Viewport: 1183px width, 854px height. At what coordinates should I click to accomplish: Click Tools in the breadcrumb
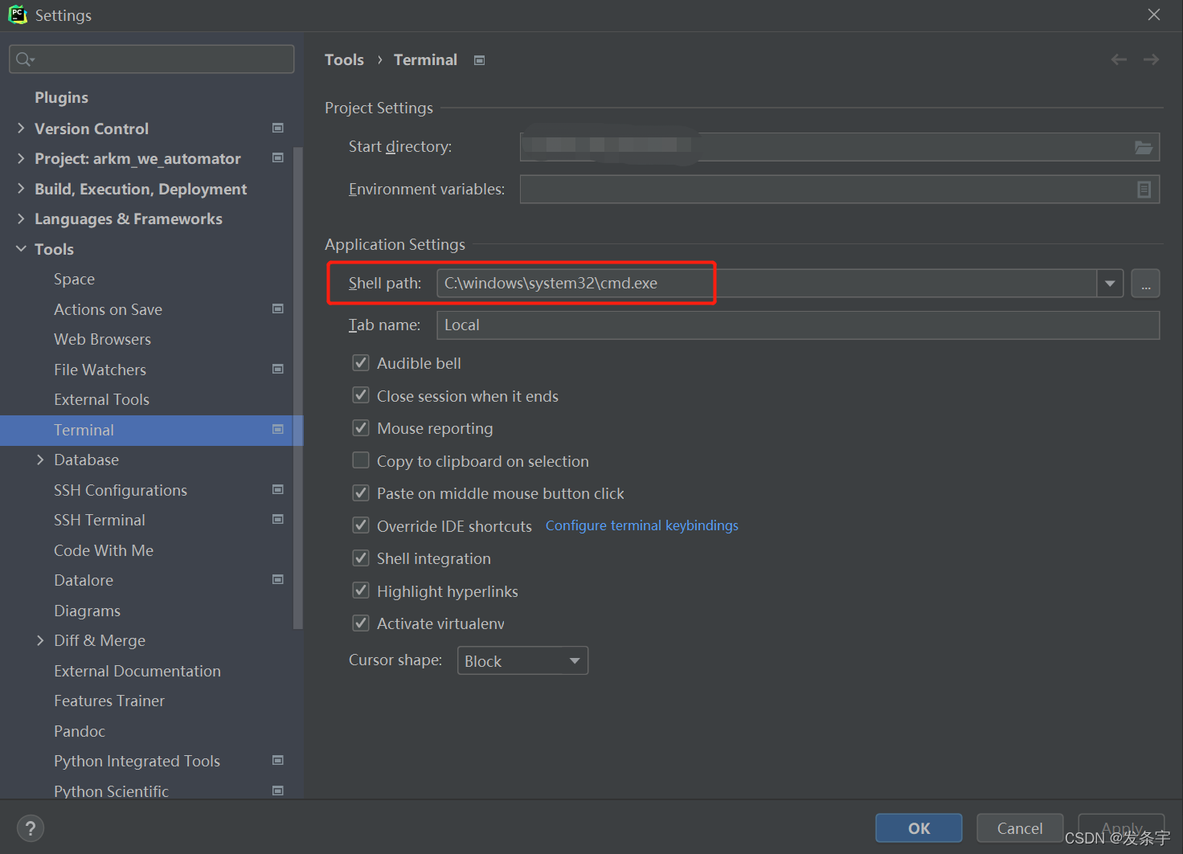tap(344, 59)
